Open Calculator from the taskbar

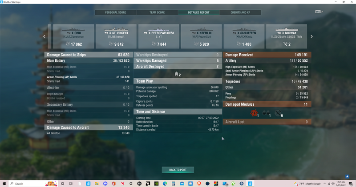pyautogui.click(x=174, y=183)
